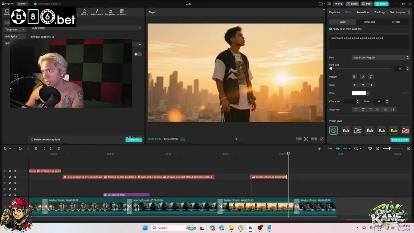Open the Adjustment panel
This screenshot has width=414, height=233.
(97, 13)
